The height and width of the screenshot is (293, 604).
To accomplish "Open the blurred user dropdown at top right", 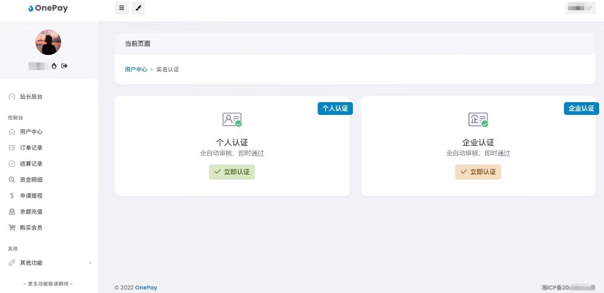I will [580, 8].
